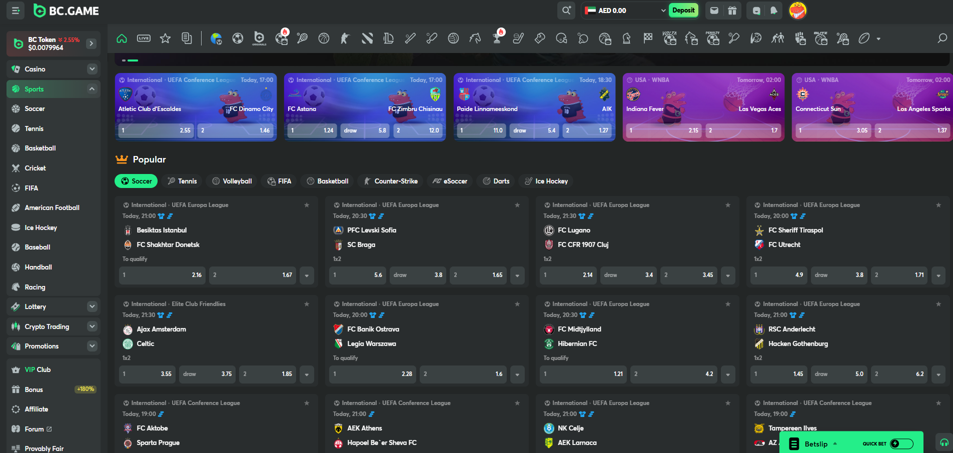Show more sports toolbar dropdown arrow
This screenshot has width=953, height=453.
(x=878, y=38)
